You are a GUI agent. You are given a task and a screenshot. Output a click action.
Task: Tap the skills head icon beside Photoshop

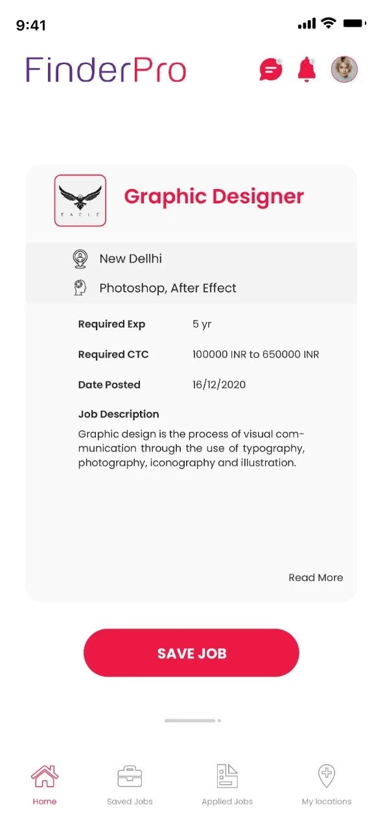click(80, 288)
